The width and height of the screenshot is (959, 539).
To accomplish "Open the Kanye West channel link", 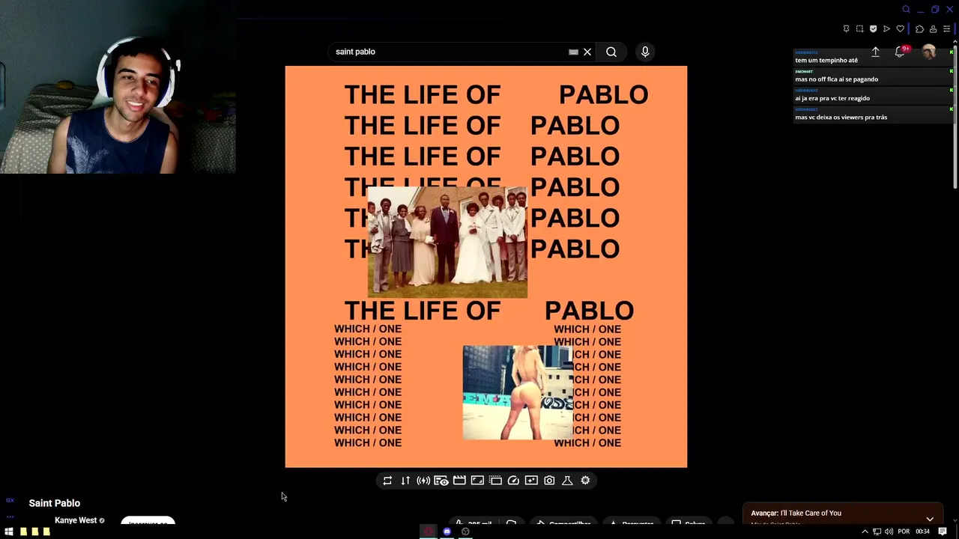I will click(76, 520).
